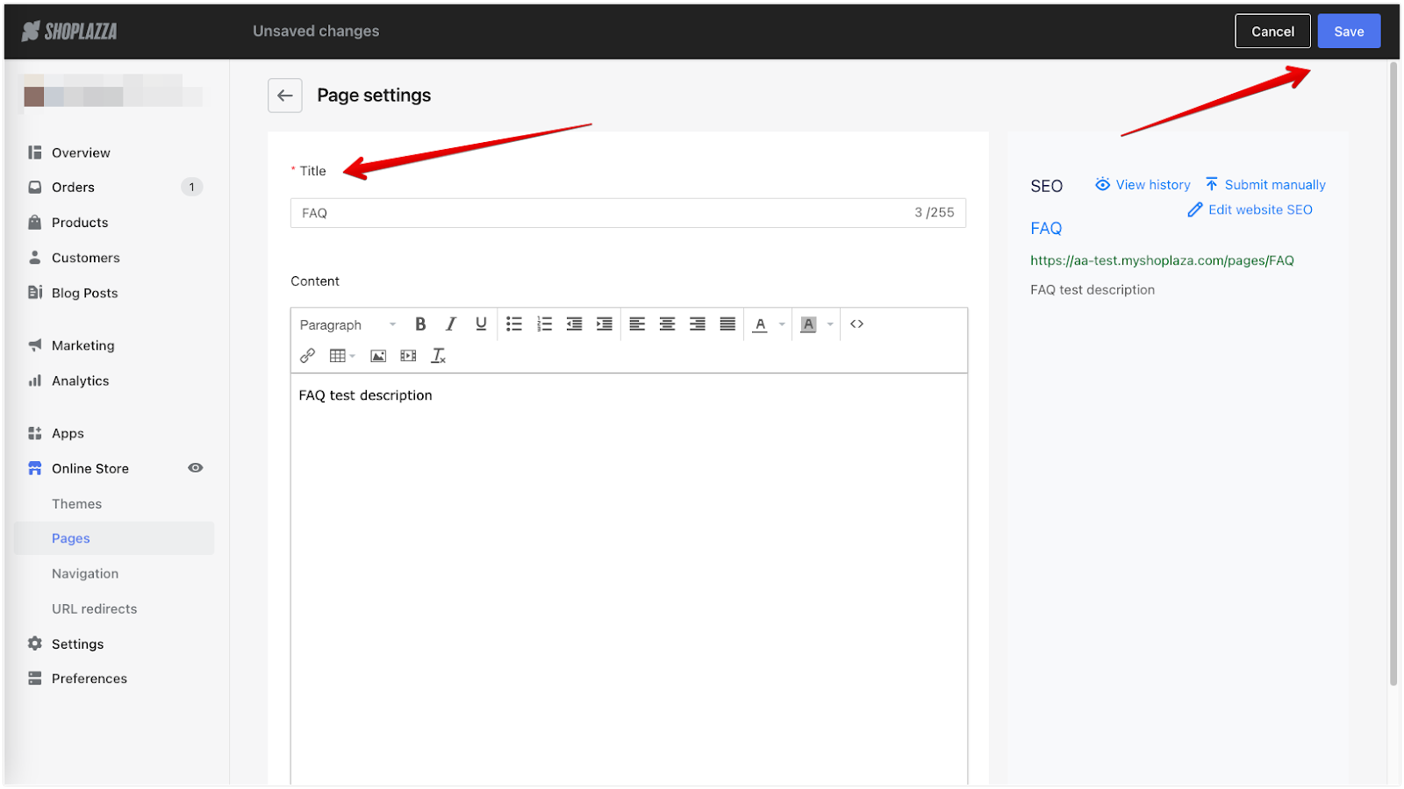Click the page vertical scrollbar

pos(1393,374)
